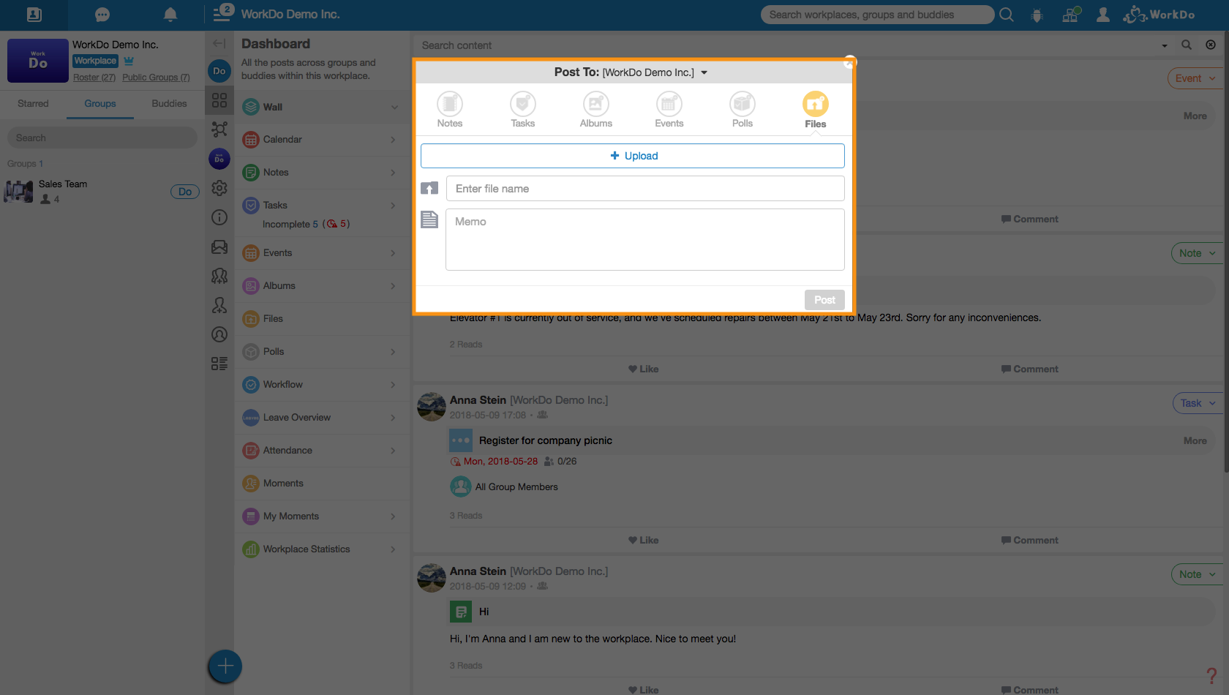The width and height of the screenshot is (1229, 695).
Task: Open the Roster (27) link
Action: 94,78
